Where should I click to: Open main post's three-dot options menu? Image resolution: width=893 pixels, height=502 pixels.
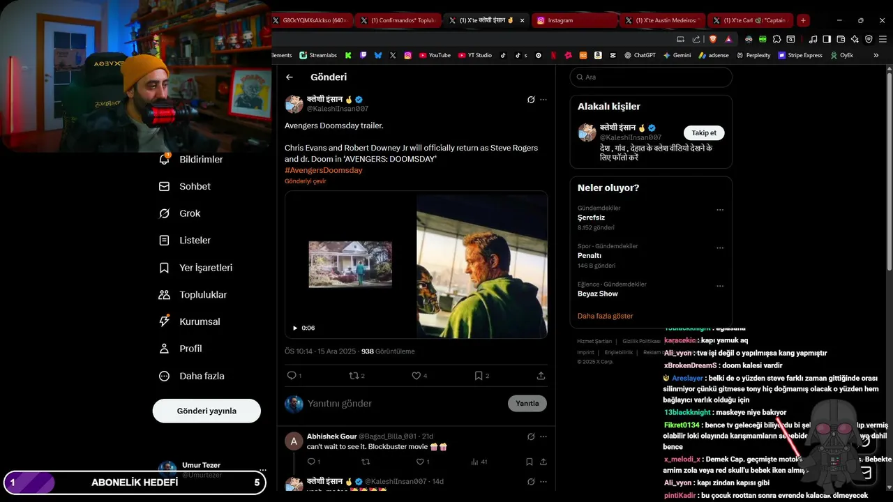pyautogui.click(x=543, y=100)
